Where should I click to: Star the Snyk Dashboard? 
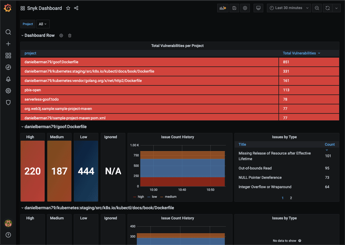pyautogui.click(x=68, y=8)
